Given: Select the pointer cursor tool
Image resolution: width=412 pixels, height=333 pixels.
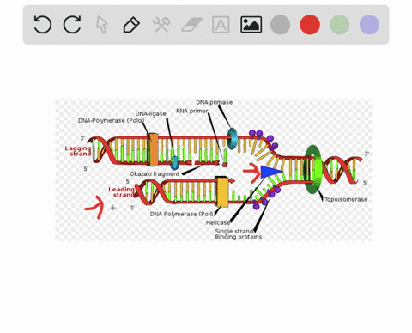Looking at the screenshot, I should 102,25.
